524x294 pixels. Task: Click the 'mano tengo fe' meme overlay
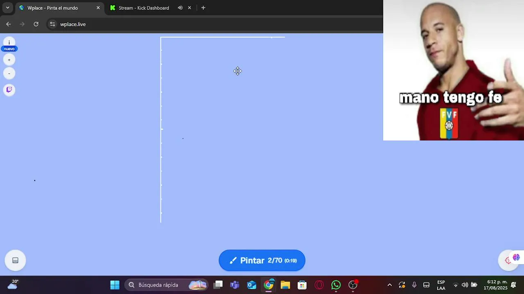454,70
